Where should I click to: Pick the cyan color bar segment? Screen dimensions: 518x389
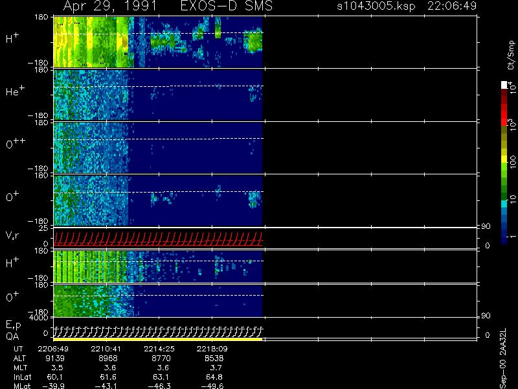click(x=504, y=204)
